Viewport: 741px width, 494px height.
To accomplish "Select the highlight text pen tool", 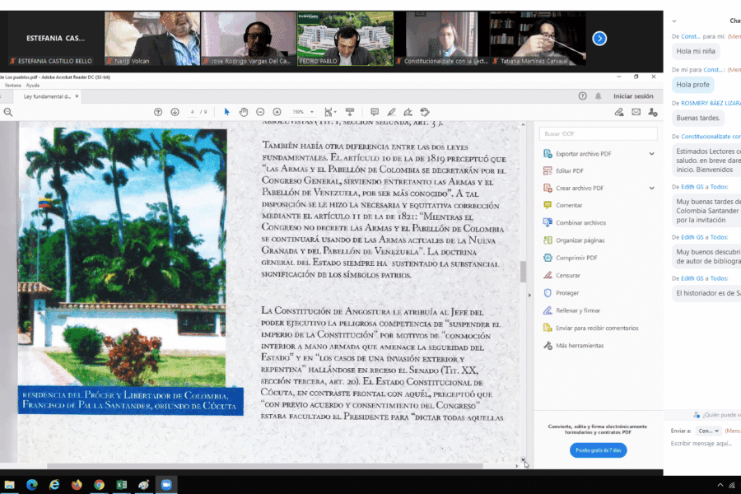I will [391, 112].
